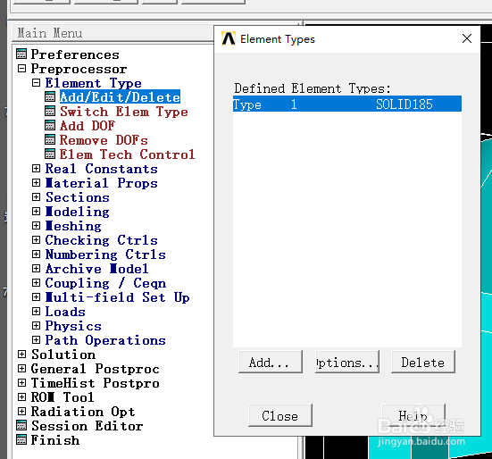Collapse the Preprocessor branch
The width and height of the screenshot is (492, 459).
click(x=21, y=69)
